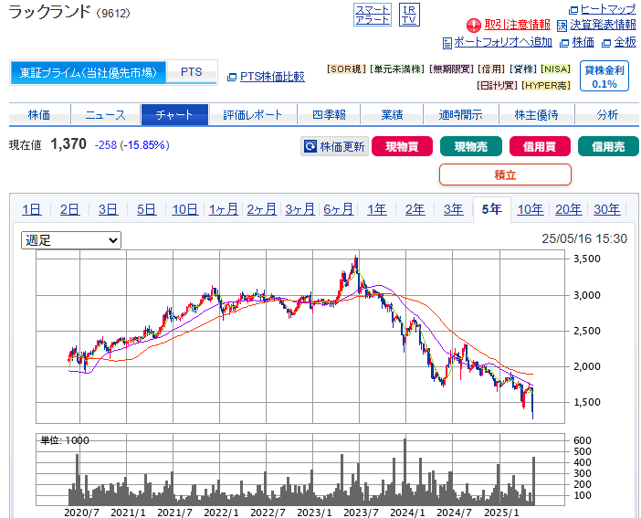
Task: Click the volume chart area
Action: [300, 470]
